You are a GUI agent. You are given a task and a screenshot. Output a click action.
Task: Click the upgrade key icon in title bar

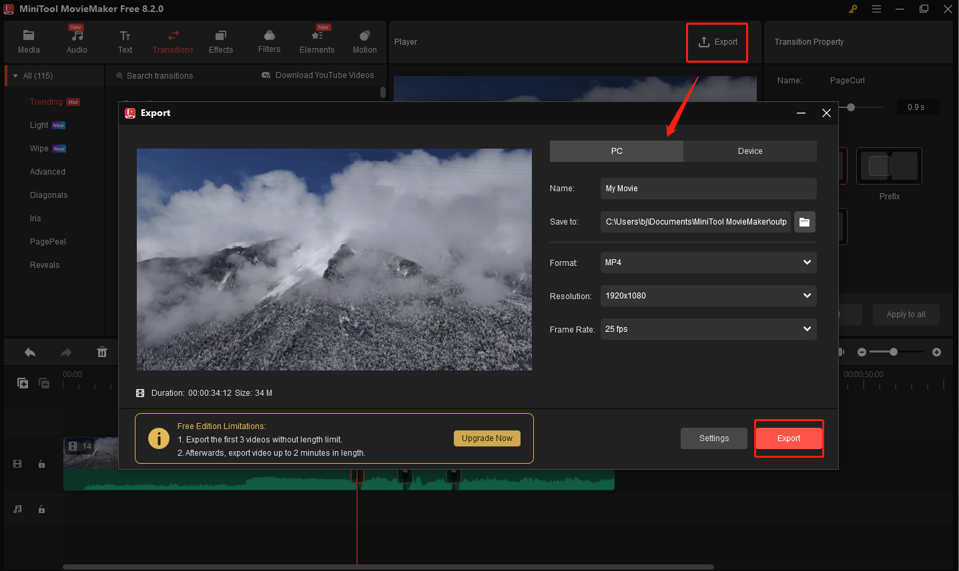(x=853, y=9)
